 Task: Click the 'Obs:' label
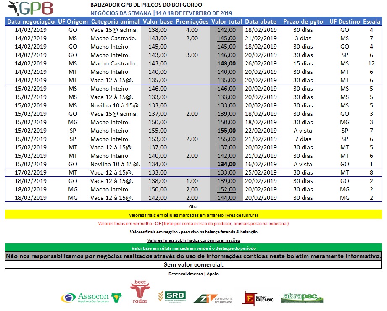pos(193,207)
